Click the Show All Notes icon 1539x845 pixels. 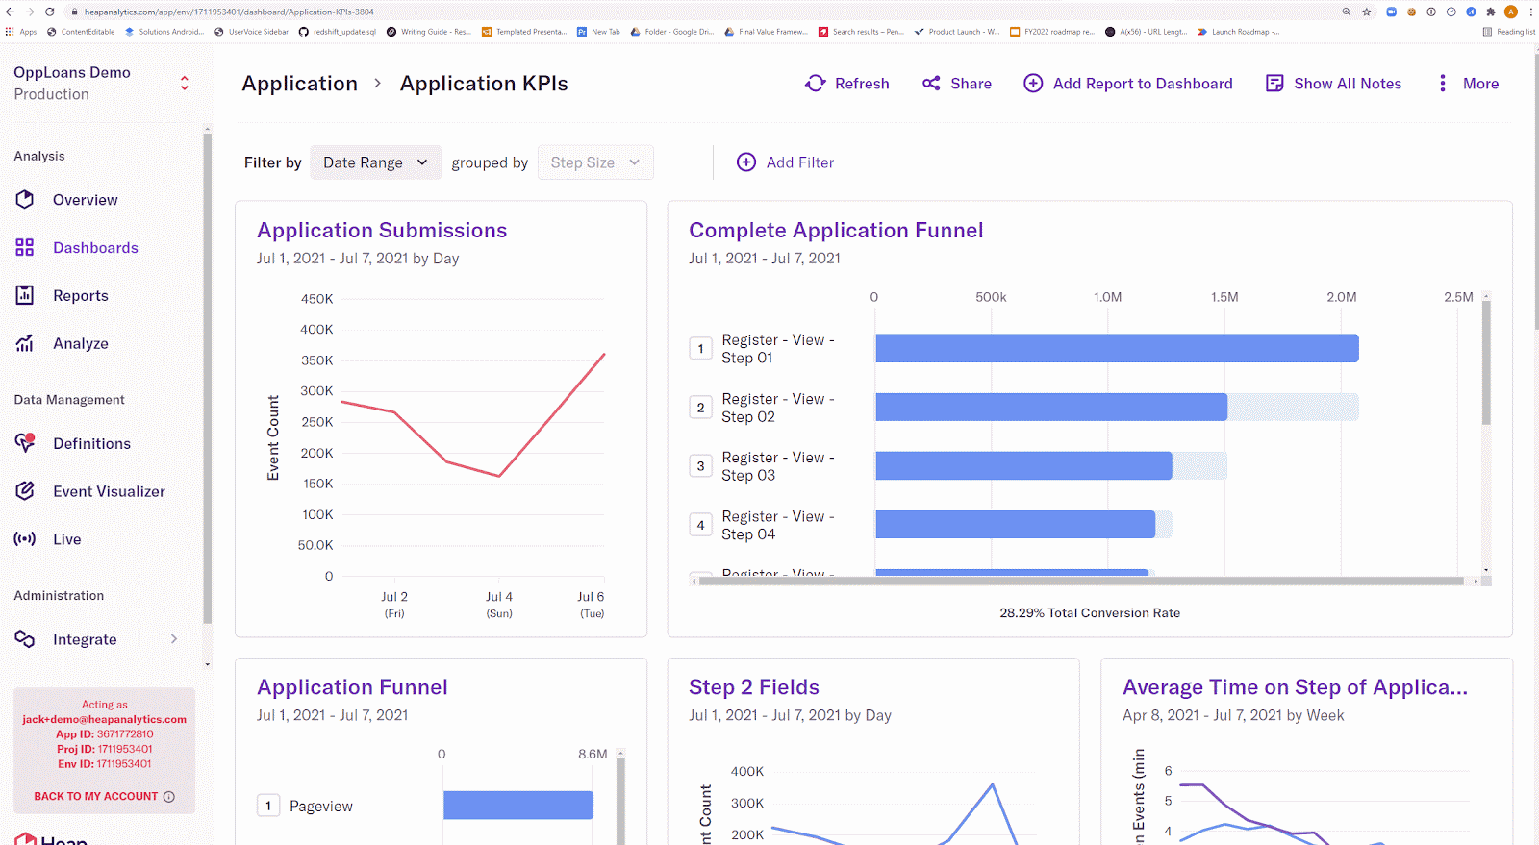(1274, 84)
